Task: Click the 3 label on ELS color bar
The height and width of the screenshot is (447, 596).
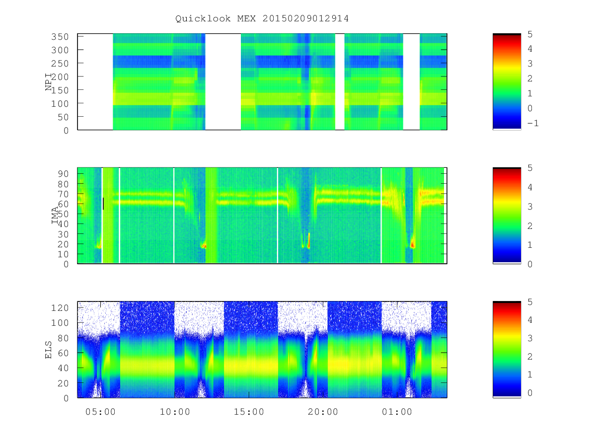Action: click(x=530, y=338)
